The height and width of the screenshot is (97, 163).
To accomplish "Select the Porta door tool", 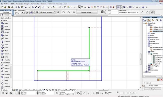I will coord(6,26).
